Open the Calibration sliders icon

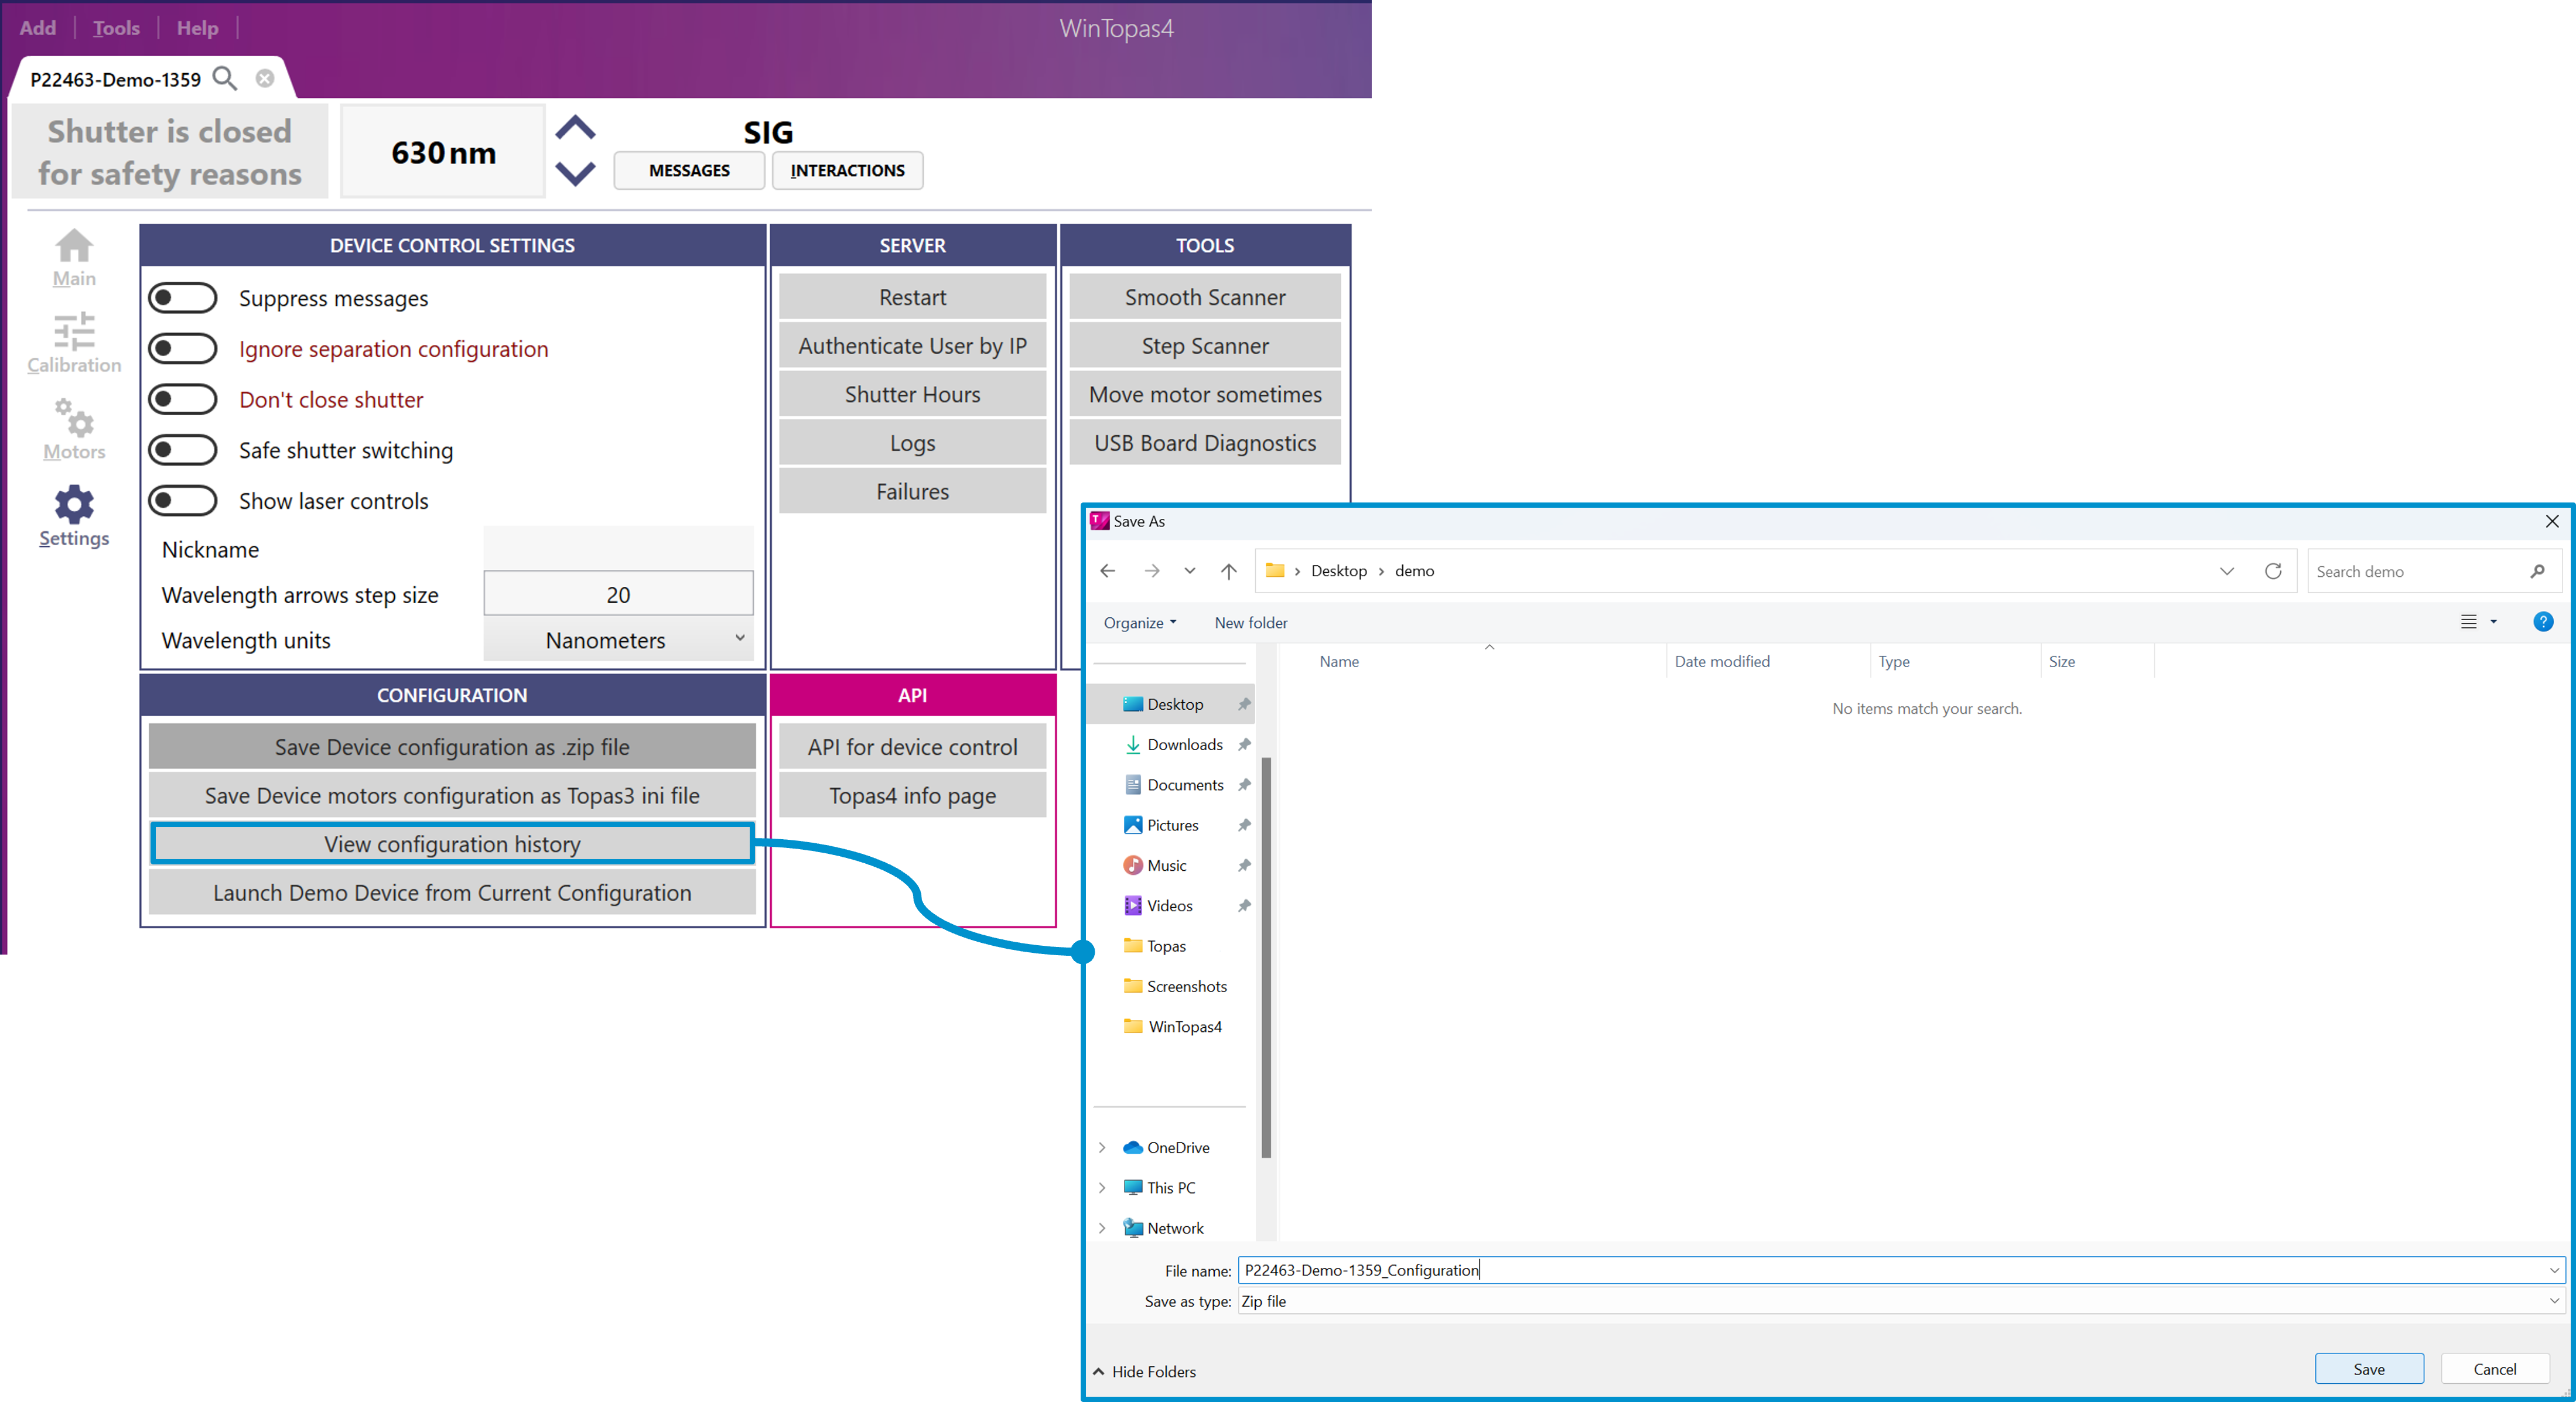tap(74, 332)
